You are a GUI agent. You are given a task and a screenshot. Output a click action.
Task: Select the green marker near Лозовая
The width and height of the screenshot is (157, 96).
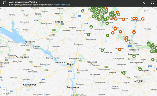pos(102,50)
